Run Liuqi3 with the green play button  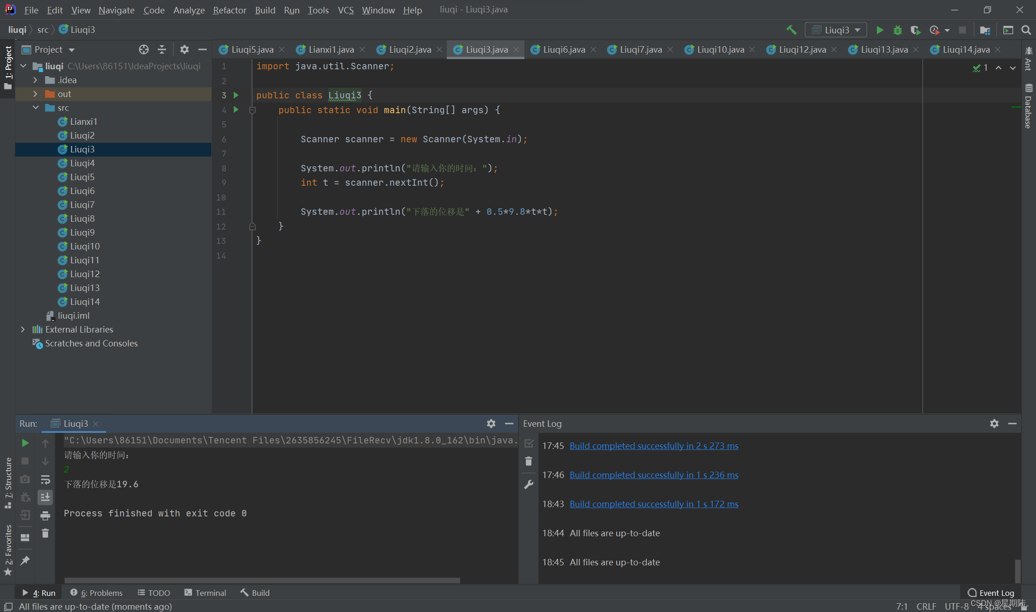[x=880, y=30]
